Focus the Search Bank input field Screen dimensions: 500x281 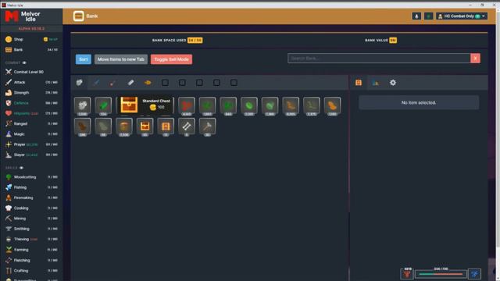(379, 59)
